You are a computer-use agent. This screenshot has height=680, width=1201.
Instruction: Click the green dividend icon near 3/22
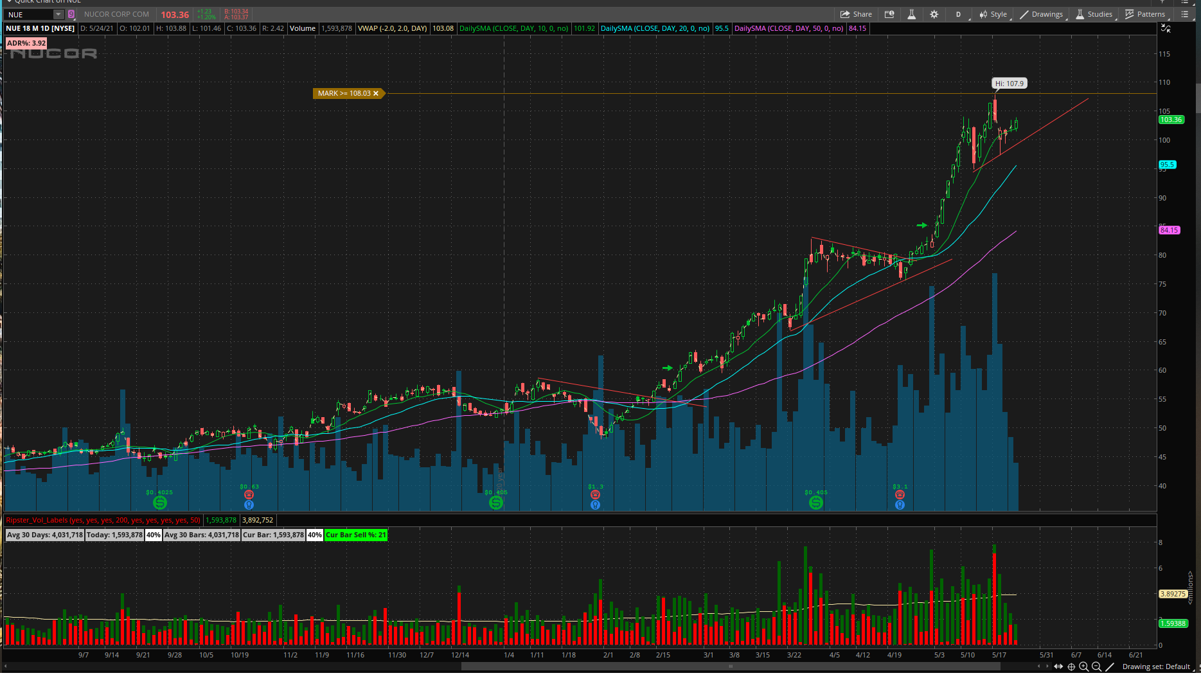815,503
